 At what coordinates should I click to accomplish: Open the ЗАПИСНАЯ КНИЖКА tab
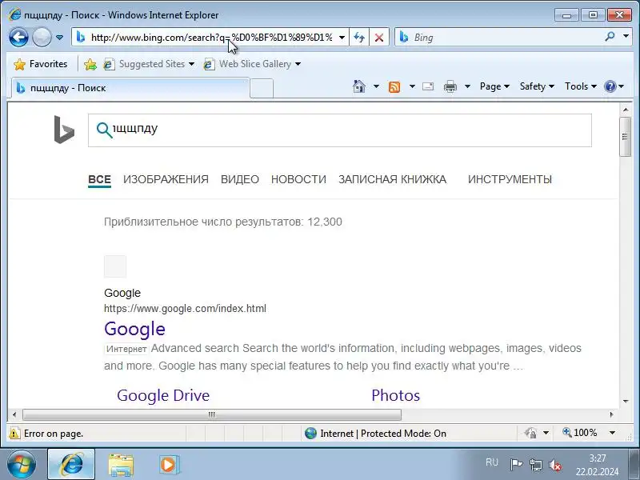(x=392, y=179)
